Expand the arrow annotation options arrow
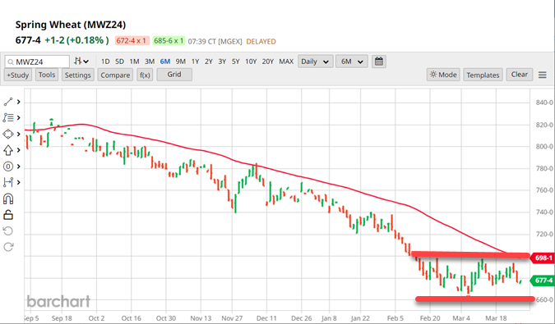 point(18,150)
